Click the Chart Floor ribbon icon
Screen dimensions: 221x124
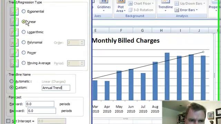[130, 3]
